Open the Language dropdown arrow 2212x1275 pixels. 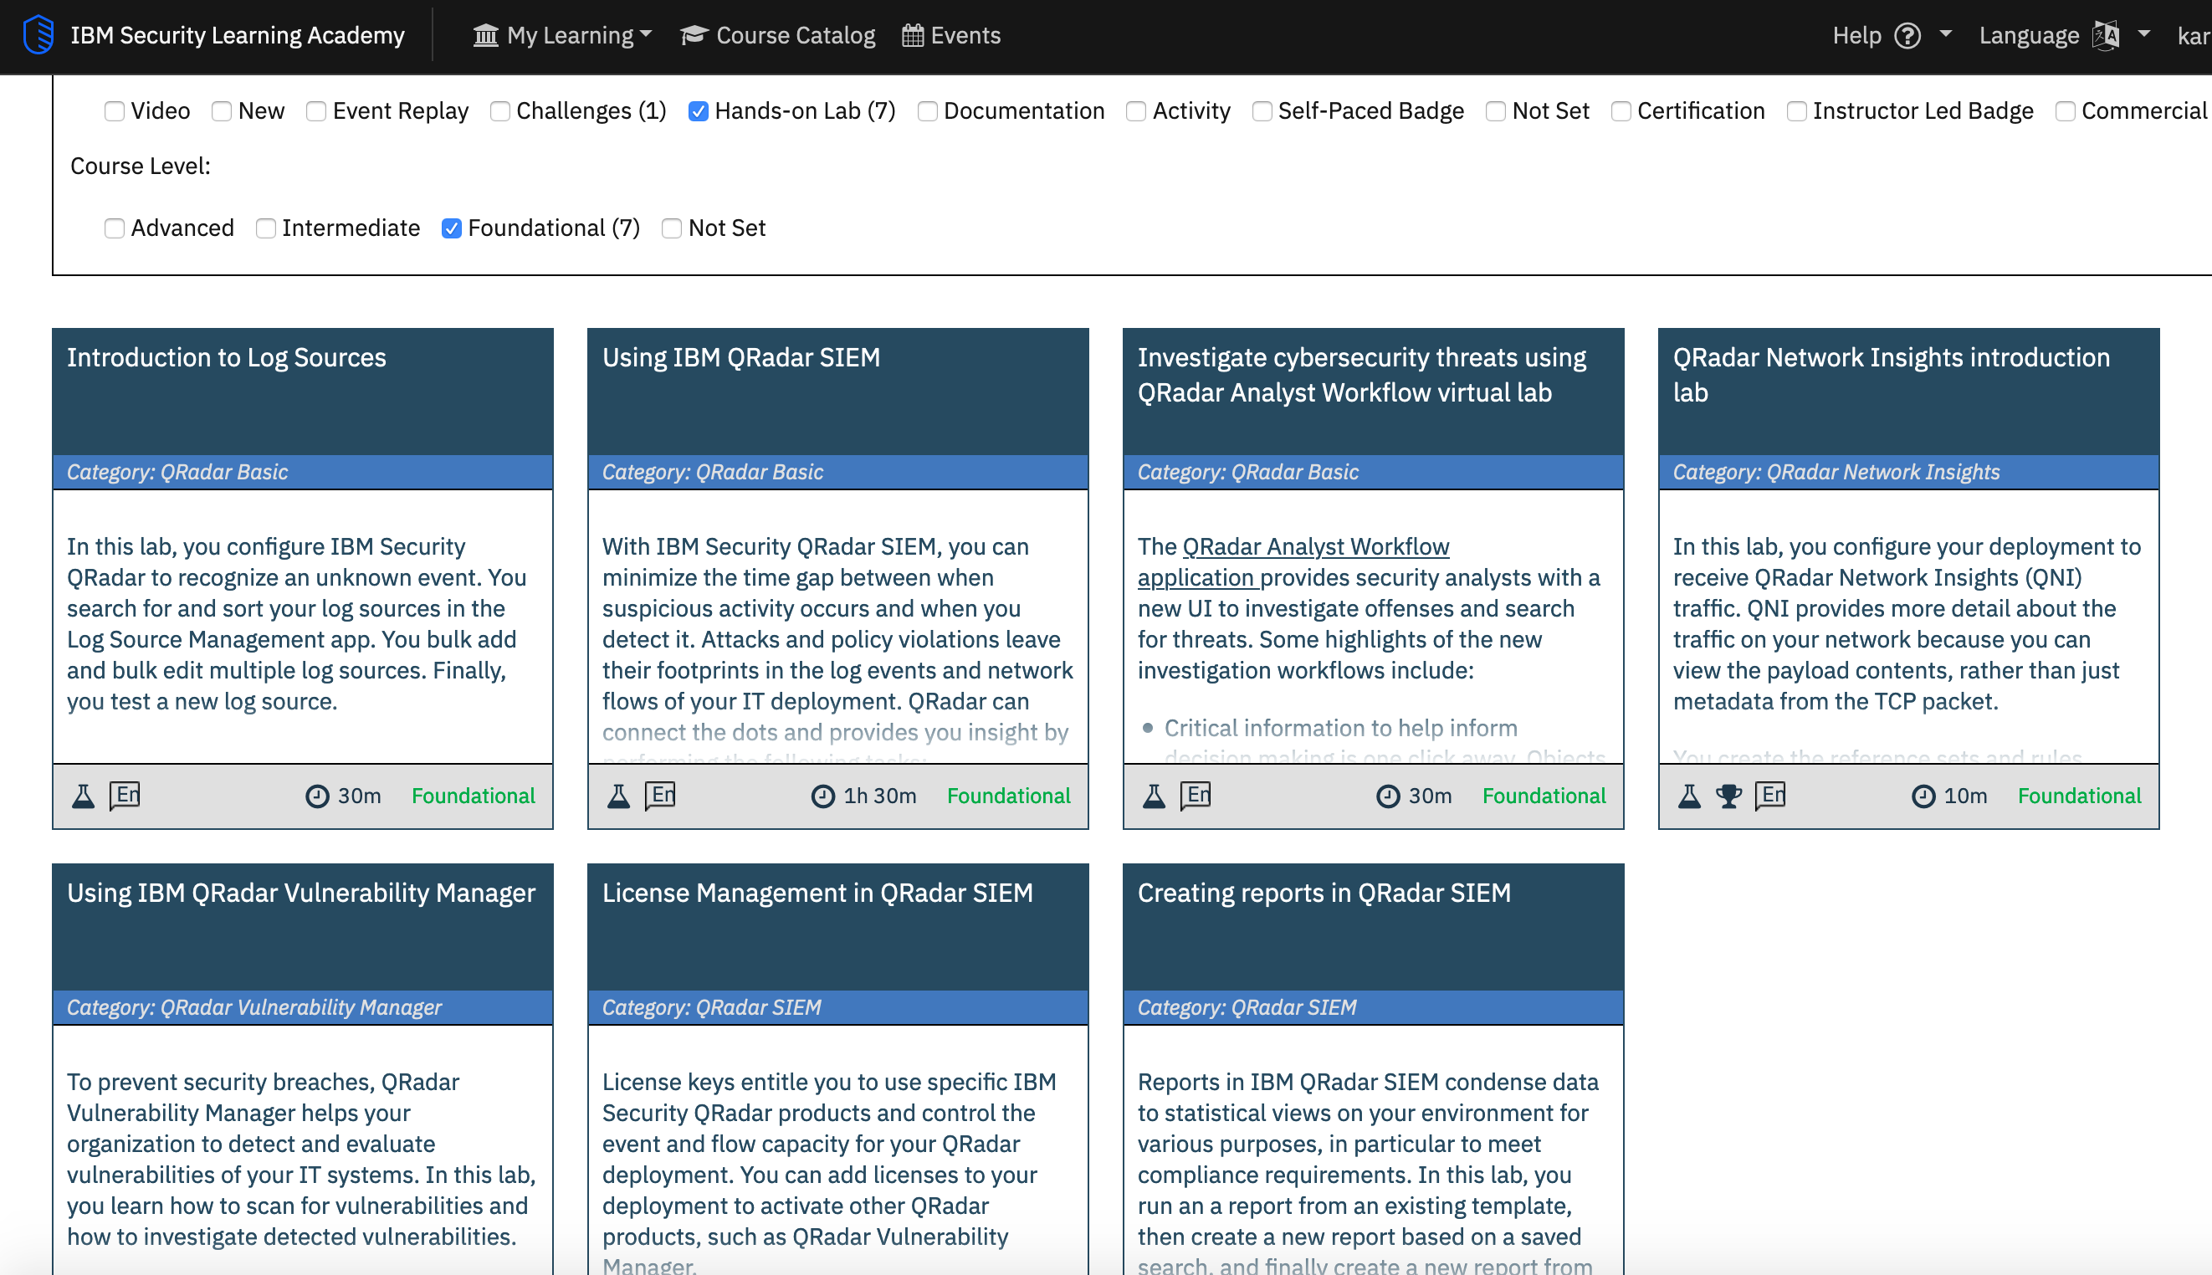coord(2143,34)
